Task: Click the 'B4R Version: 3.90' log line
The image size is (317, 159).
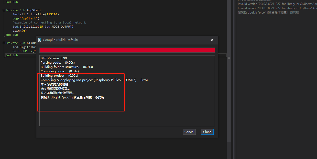Action: [54, 58]
